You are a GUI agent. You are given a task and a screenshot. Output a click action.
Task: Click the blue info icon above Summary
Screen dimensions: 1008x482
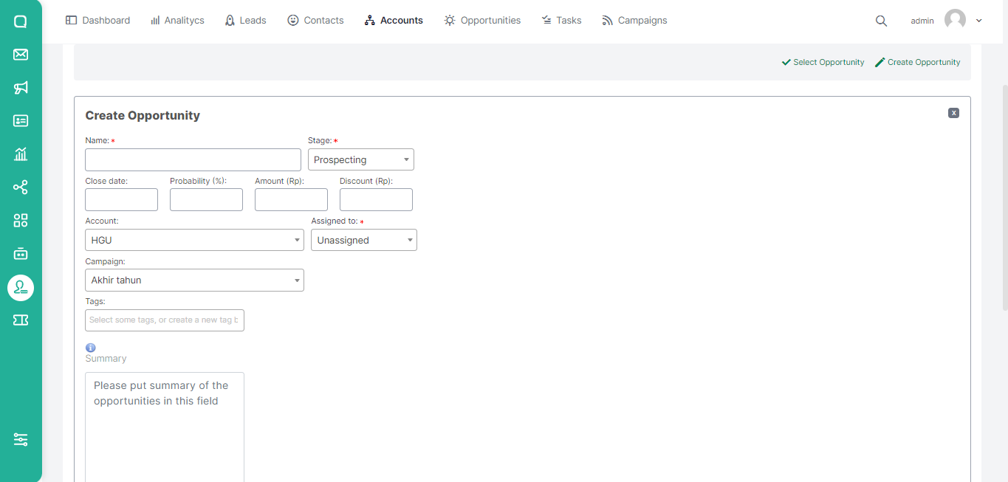click(91, 348)
